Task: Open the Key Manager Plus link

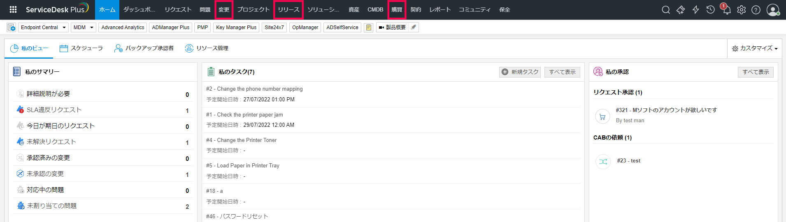Action: [236, 27]
